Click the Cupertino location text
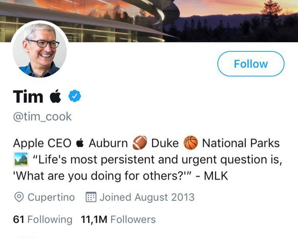The height and width of the screenshot is (239, 298). (x=51, y=197)
